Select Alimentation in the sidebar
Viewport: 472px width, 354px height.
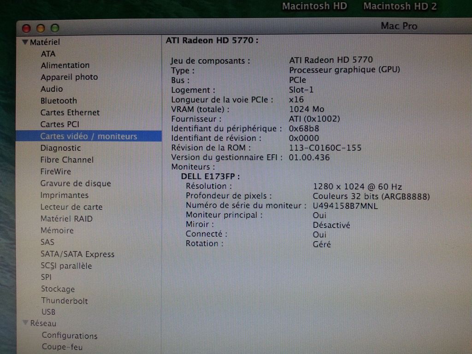(x=65, y=65)
